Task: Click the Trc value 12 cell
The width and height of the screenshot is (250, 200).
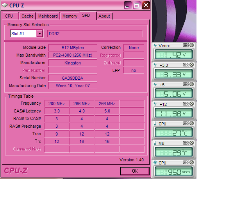Action: coord(57,141)
